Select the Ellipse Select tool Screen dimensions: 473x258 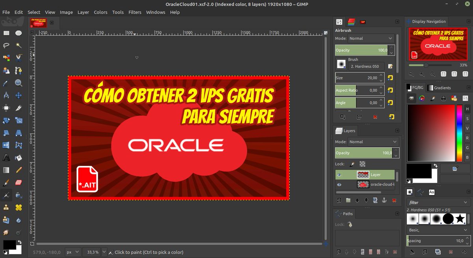[19, 33]
